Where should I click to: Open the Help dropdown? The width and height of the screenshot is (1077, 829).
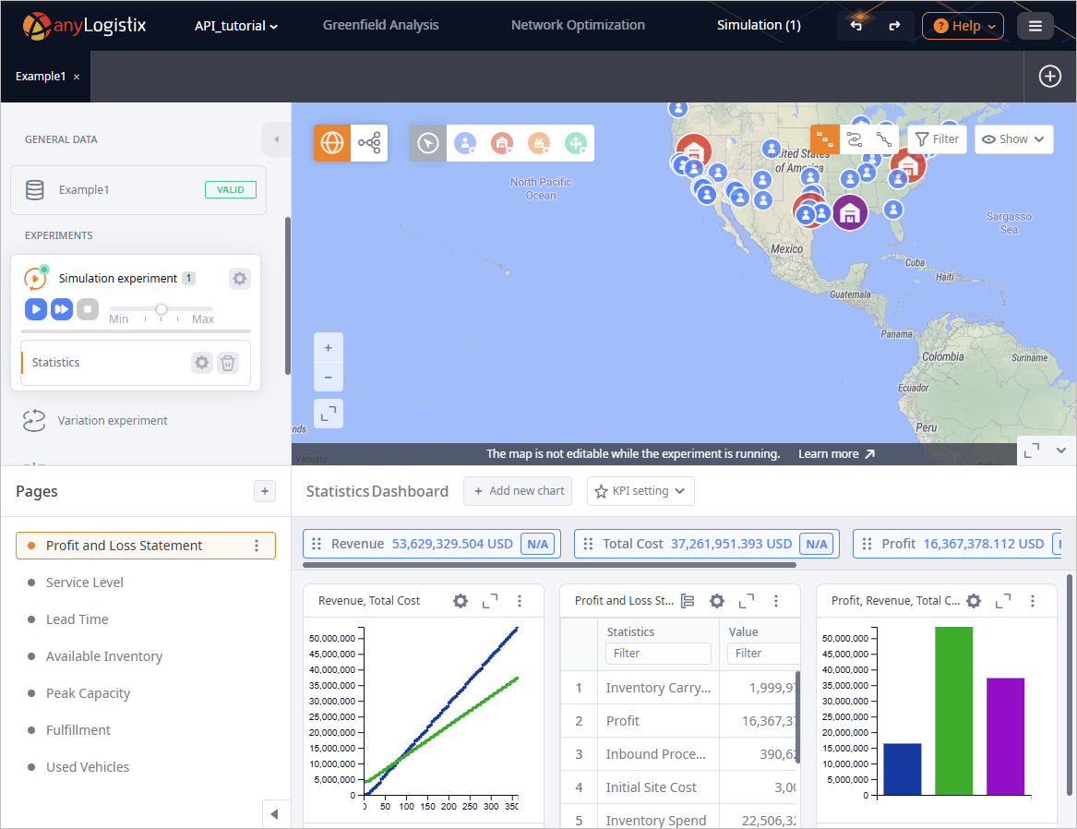(x=963, y=26)
